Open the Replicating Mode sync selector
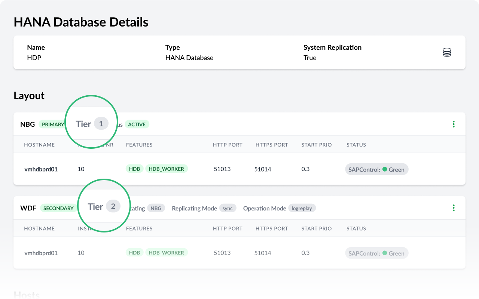479x299 pixels. (x=228, y=209)
